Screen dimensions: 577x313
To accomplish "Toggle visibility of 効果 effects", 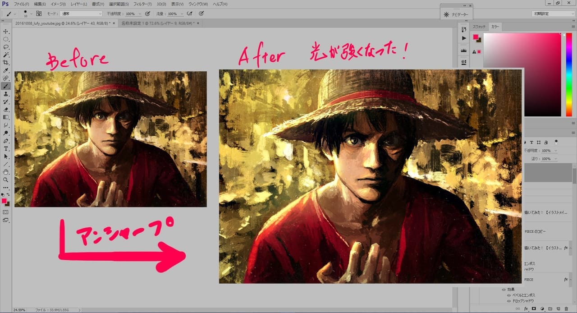I will click(x=504, y=290).
